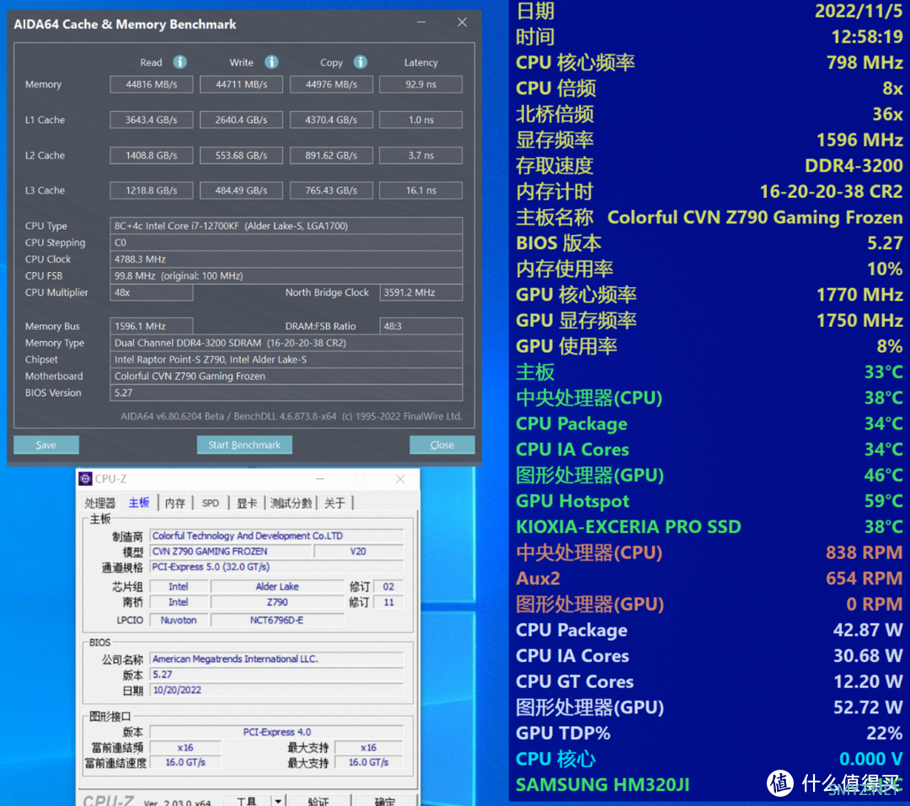Click the DRAM:FSB Ratio value 48:3

420,326
